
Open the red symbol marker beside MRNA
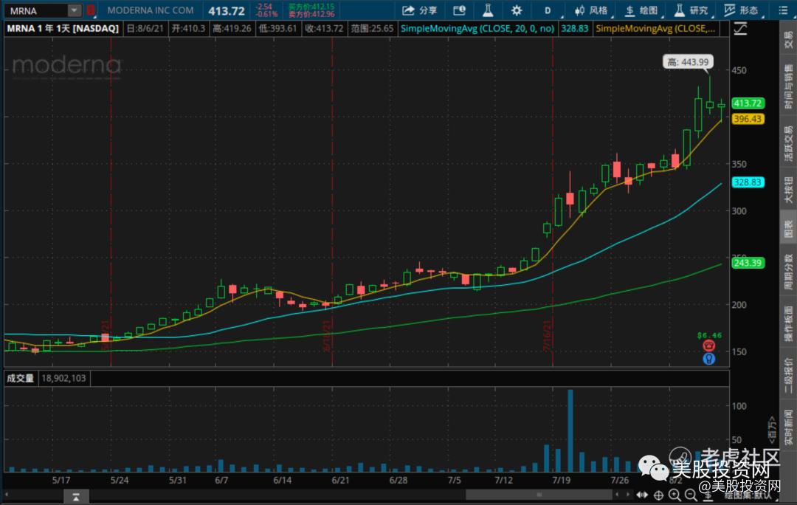[91, 10]
